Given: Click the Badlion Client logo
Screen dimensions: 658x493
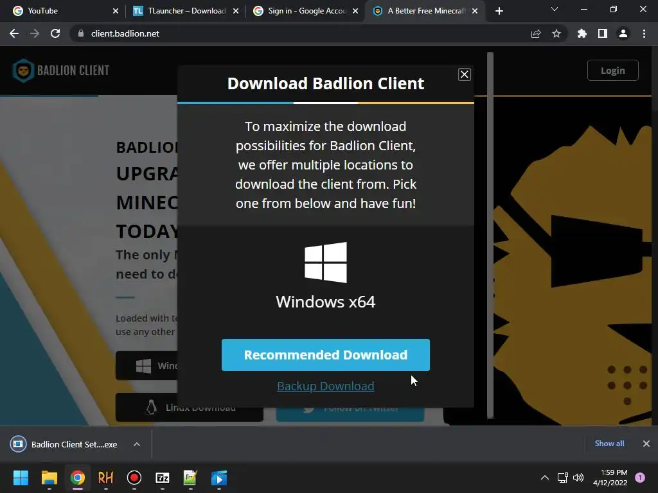Looking at the screenshot, I should click(x=61, y=71).
